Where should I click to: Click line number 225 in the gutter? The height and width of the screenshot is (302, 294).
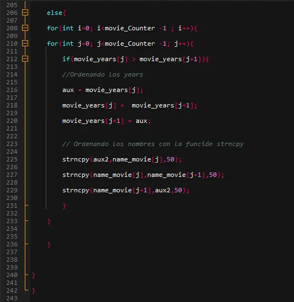tap(12, 159)
